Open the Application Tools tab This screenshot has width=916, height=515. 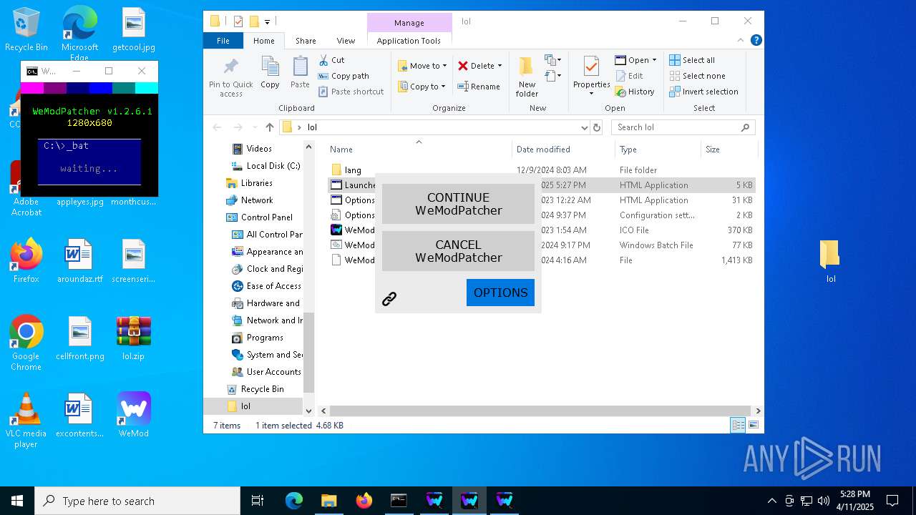409,41
